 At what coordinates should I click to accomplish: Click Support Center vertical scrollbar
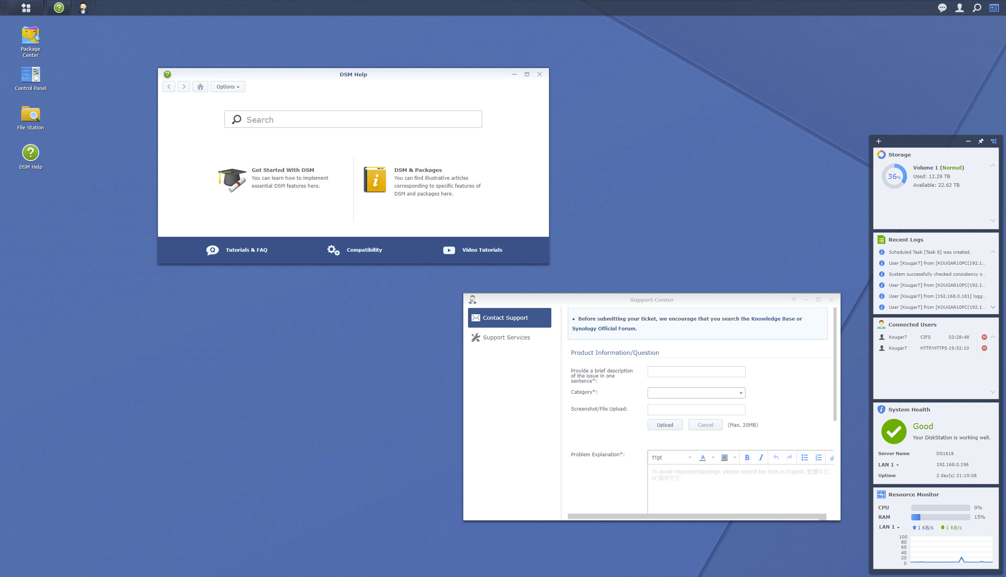click(835, 365)
